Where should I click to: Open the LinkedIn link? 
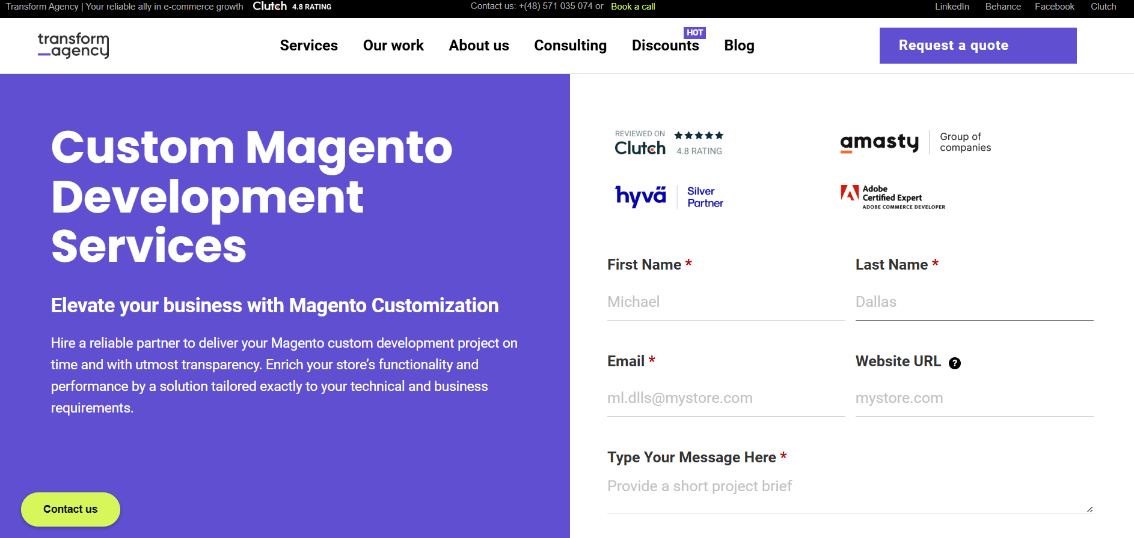click(x=952, y=7)
